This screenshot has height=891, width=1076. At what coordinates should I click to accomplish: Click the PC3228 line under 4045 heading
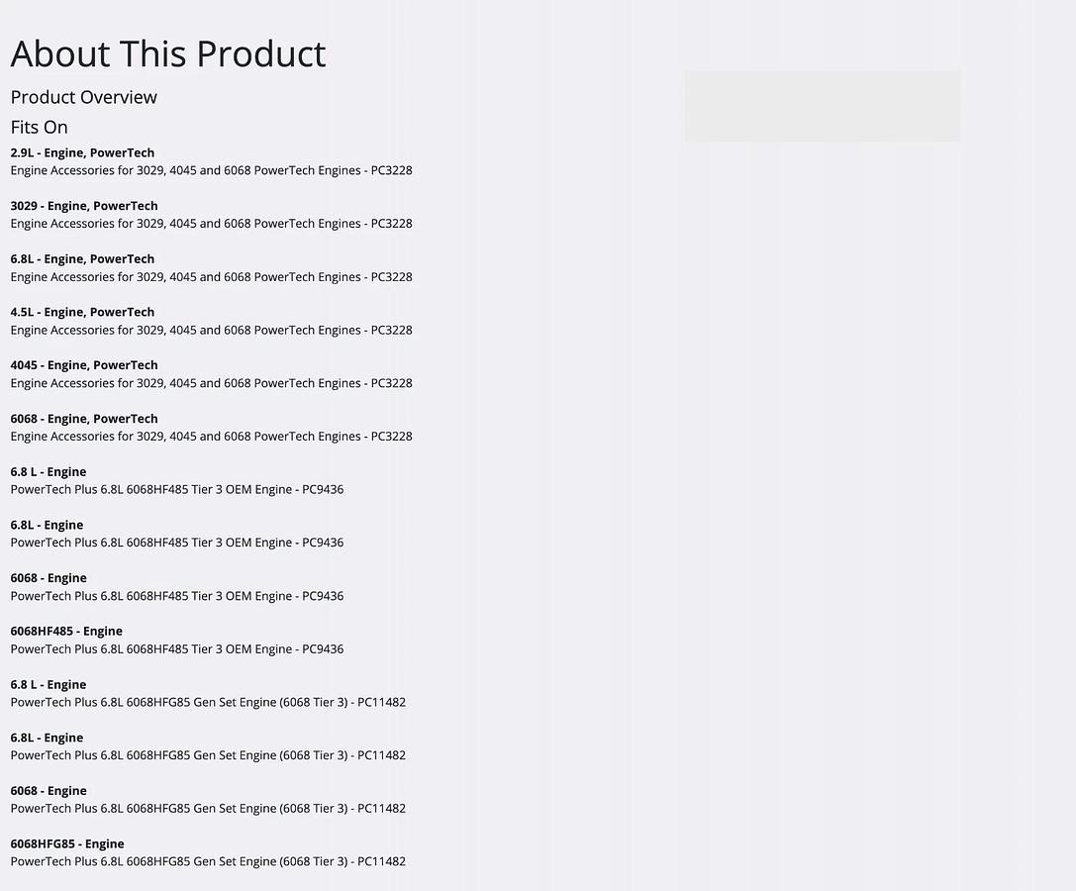click(x=211, y=383)
